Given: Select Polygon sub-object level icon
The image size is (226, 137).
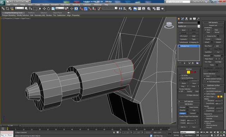Looking at the screenshot, I should (x=192, y=72).
